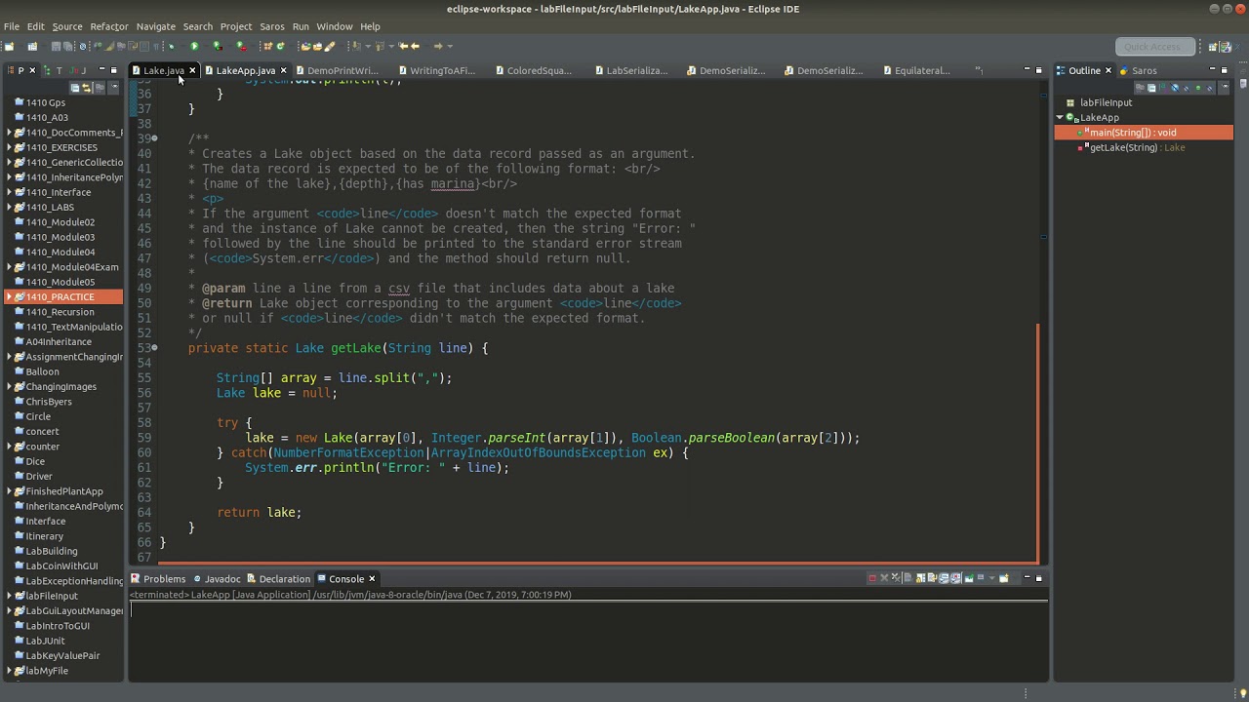The image size is (1249, 702).
Task: Click the Save All toolbar icon
Action: pyautogui.click(x=67, y=46)
